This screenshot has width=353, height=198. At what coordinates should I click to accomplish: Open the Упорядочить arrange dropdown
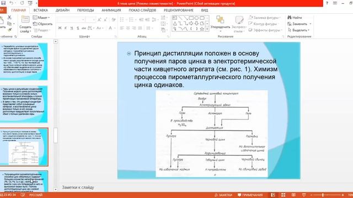point(220,24)
